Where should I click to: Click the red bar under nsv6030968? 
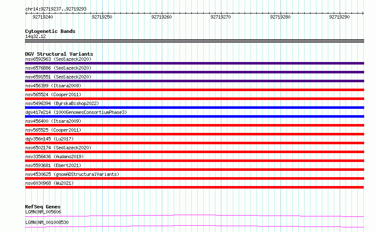[194, 187]
